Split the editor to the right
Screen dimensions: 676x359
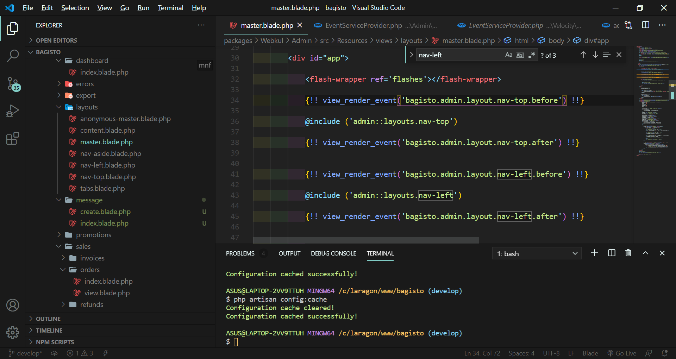646,25
